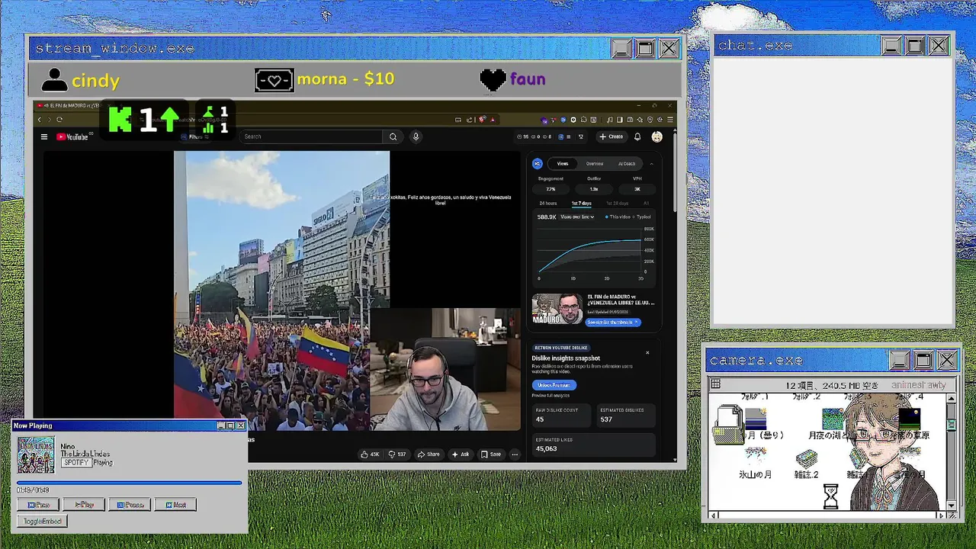The width and height of the screenshot is (976, 549).
Task: Click the ToggleEmbed button
Action: pyautogui.click(x=42, y=522)
